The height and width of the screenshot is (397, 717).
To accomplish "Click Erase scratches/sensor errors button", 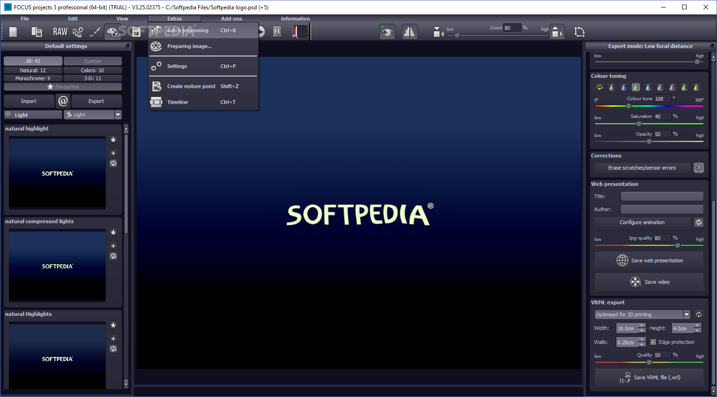I will pos(642,168).
